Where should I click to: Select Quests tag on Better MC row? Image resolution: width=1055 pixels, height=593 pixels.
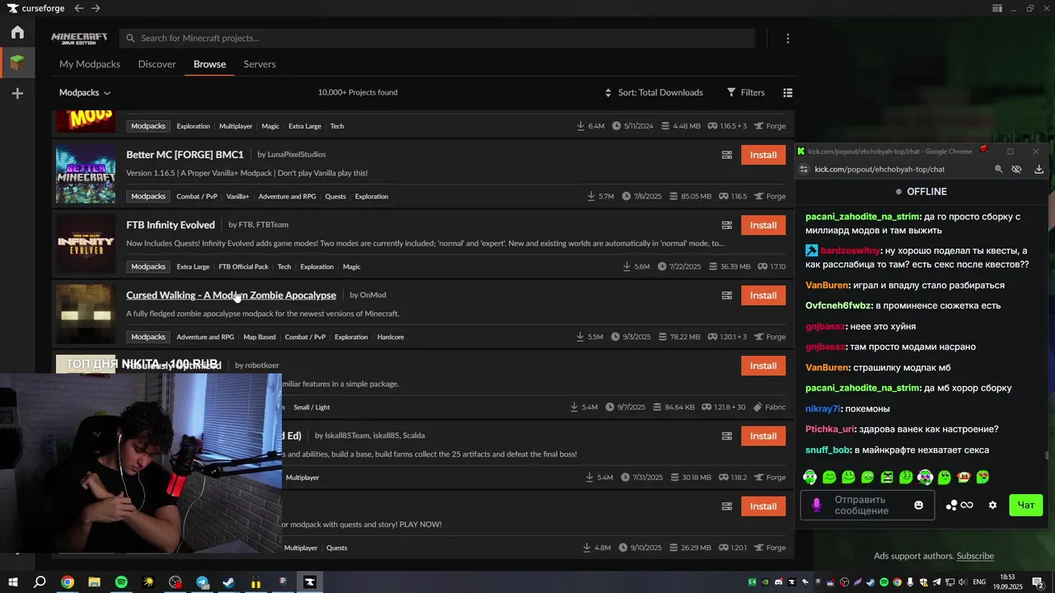pos(335,196)
